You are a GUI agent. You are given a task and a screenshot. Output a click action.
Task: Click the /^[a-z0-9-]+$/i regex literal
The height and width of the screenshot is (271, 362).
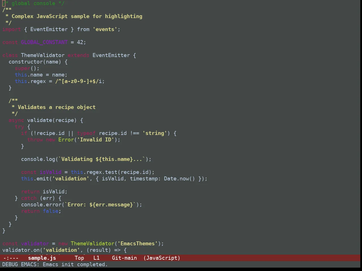click(x=79, y=81)
